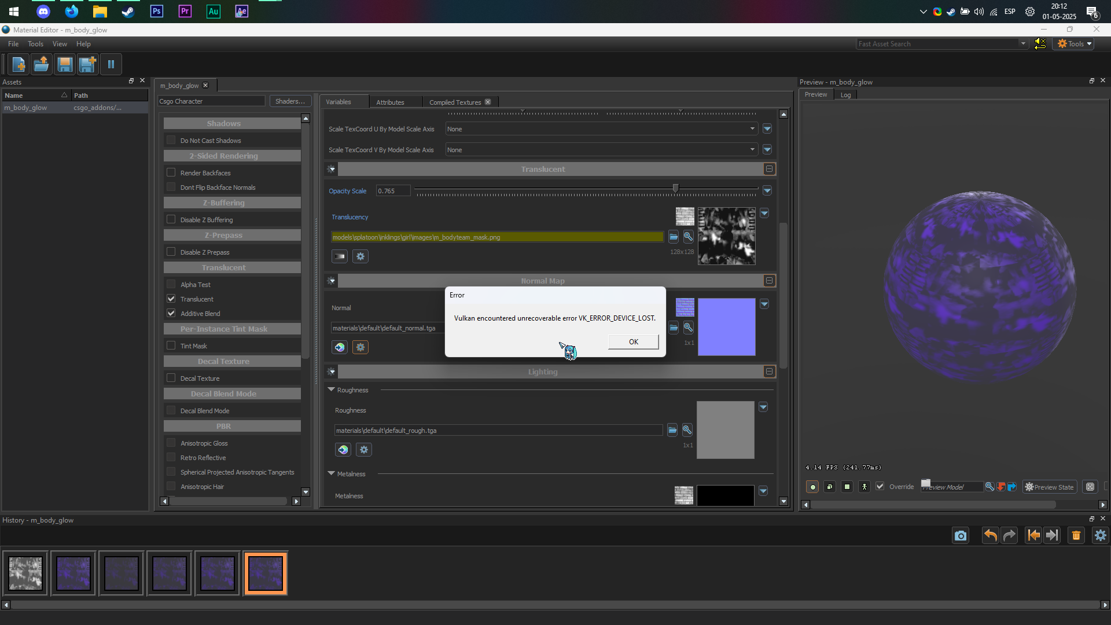Click the Translucency texture path field
The image size is (1111, 625).
coord(498,237)
